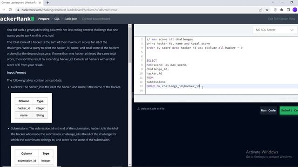Click the Input Format heading
The image size is (298, 167).
tap(16, 72)
